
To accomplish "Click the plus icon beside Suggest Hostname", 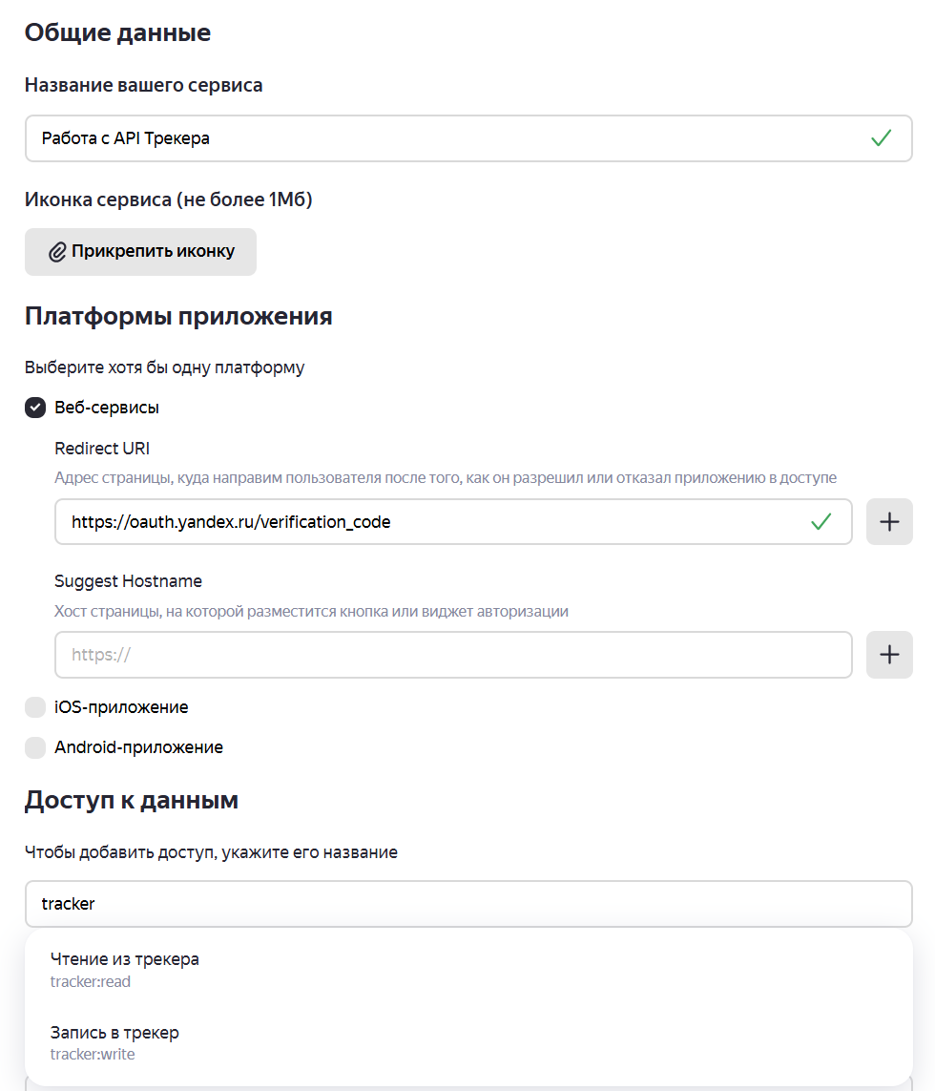I will coord(889,655).
